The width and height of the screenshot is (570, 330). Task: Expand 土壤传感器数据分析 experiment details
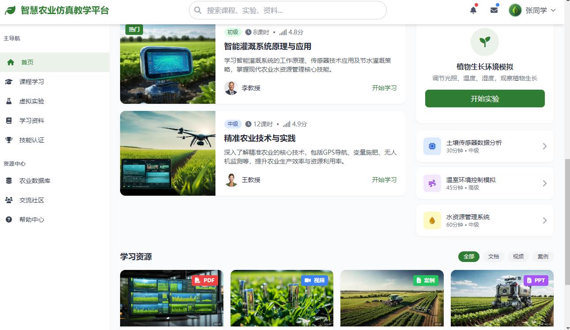pyautogui.click(x=544, y=146)
